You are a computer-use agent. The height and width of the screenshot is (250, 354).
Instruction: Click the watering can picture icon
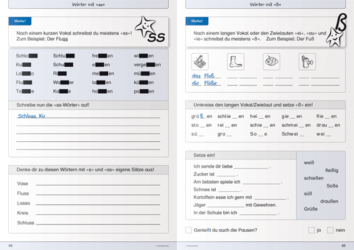coord(307,62)
